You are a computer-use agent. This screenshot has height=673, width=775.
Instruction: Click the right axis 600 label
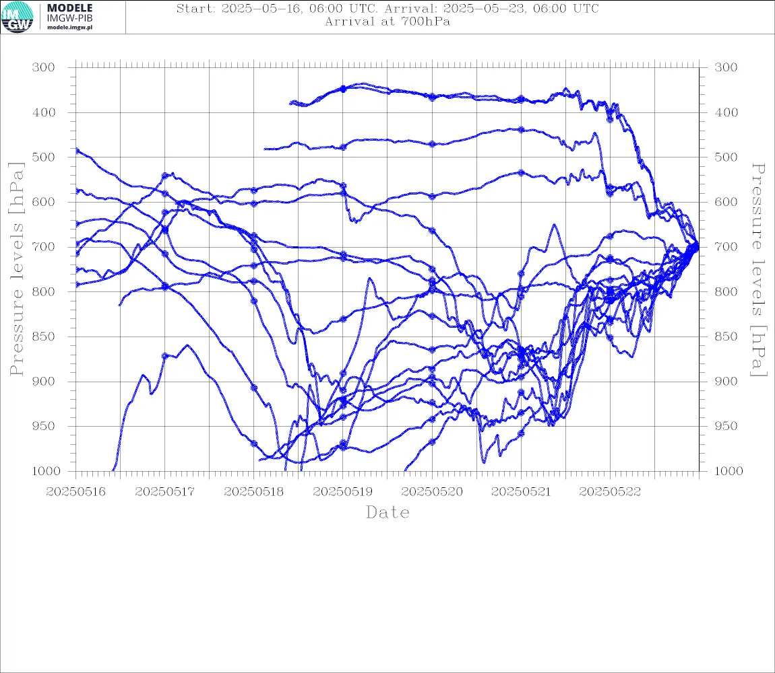(x=726, y=202)
